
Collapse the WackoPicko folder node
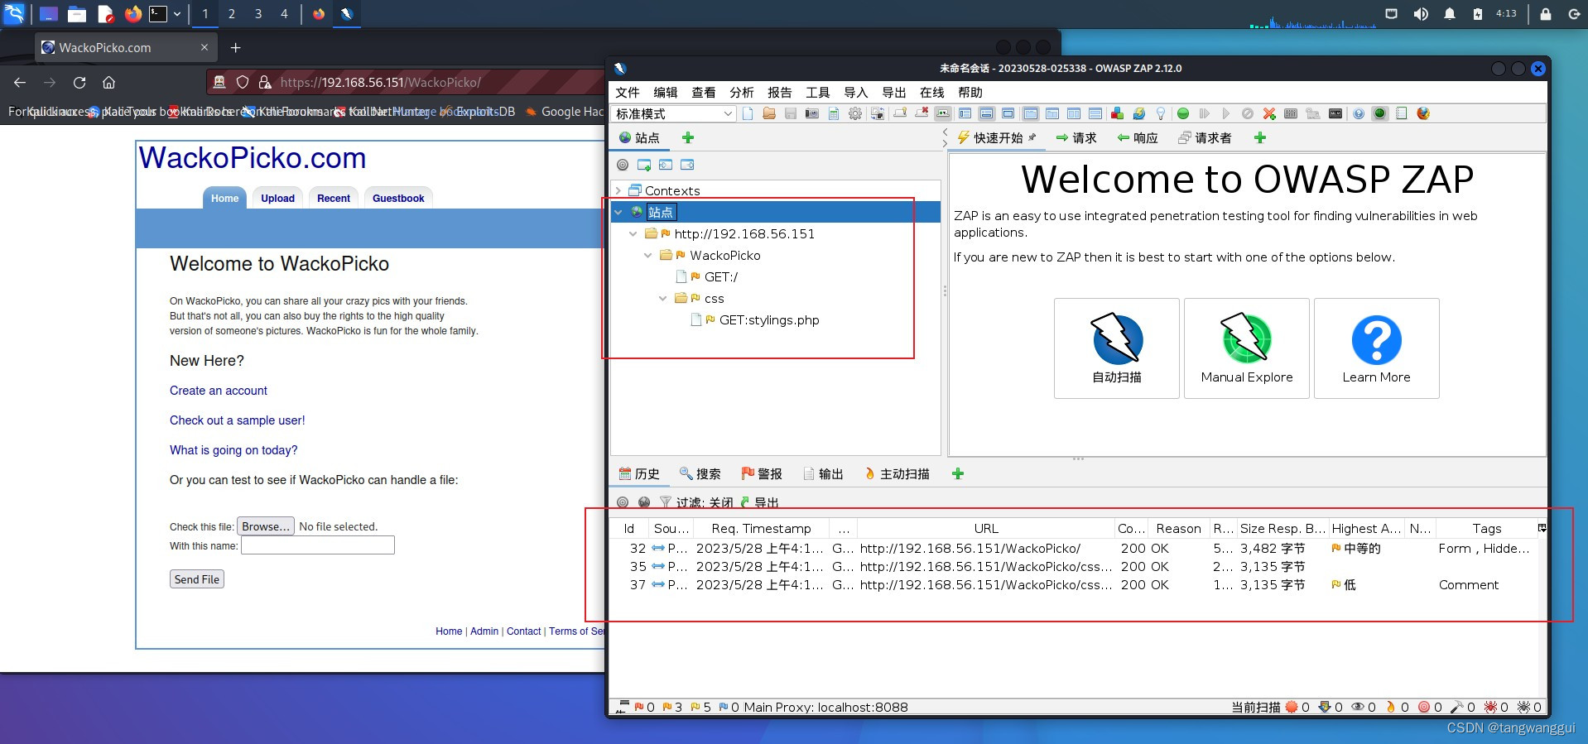[648, 255]
